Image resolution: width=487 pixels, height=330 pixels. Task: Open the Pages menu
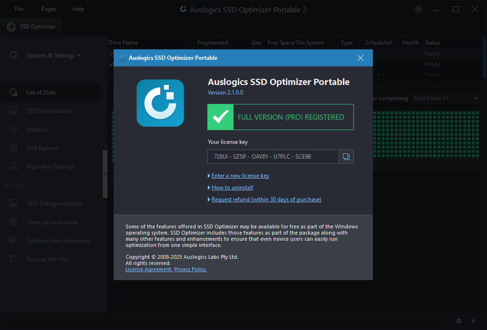pos(49,9)
